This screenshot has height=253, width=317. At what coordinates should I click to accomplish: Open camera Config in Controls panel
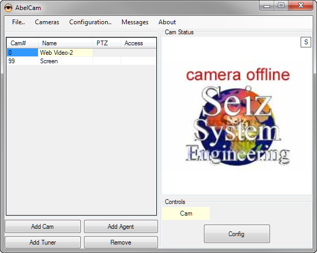237,234
